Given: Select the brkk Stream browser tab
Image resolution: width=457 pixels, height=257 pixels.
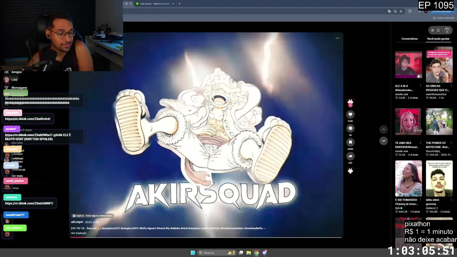Looking at the screenshot, I should 155,4.
